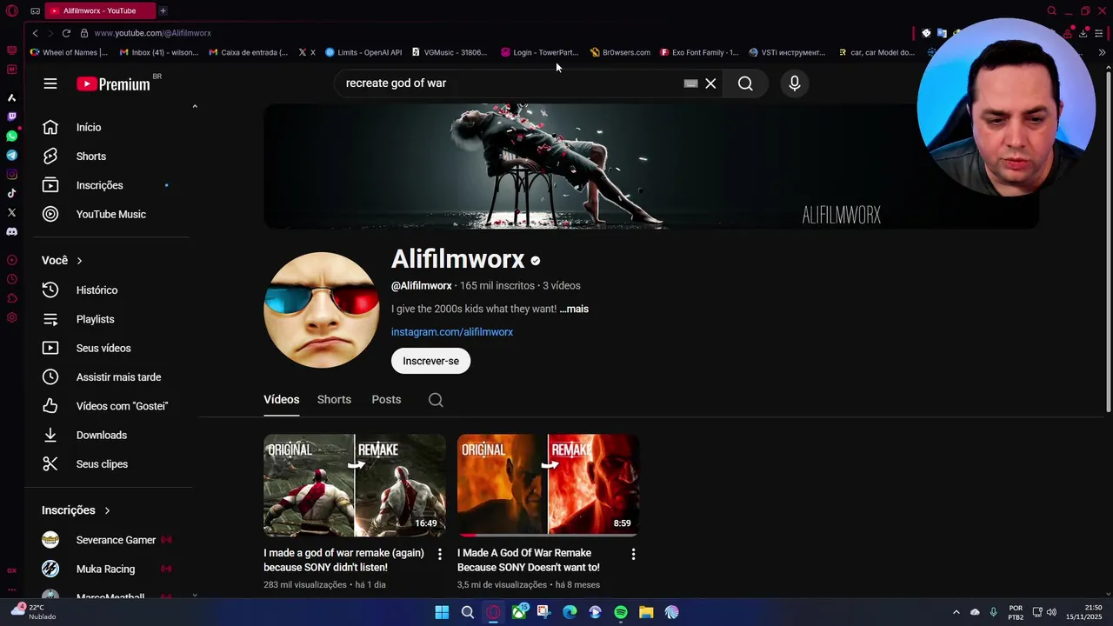1113x626 pixels.
Task: Click the search magnifier button
Action: click(745, 83)
